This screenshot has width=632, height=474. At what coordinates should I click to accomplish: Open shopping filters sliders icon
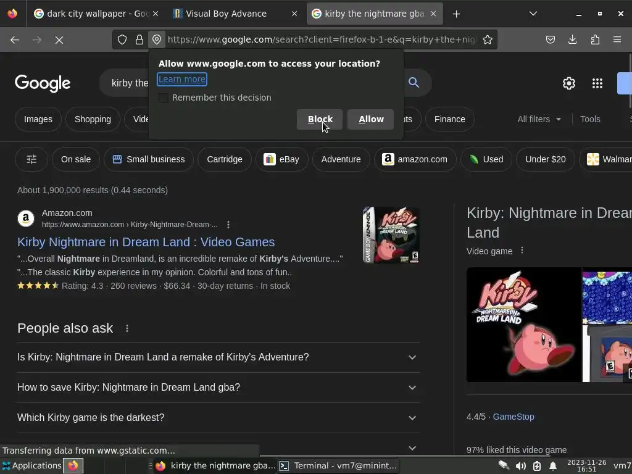pyautogui.click(x=31, y=159)
